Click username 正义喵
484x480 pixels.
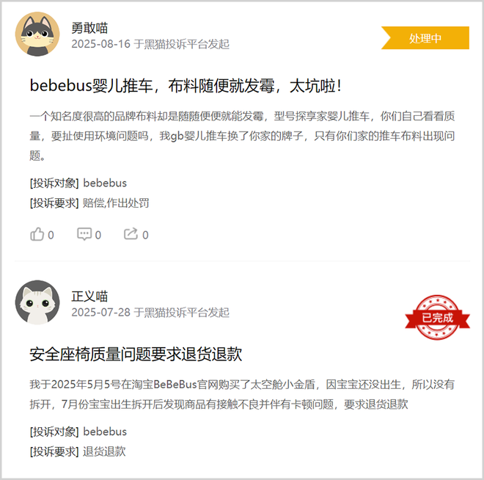coord(89,297)
